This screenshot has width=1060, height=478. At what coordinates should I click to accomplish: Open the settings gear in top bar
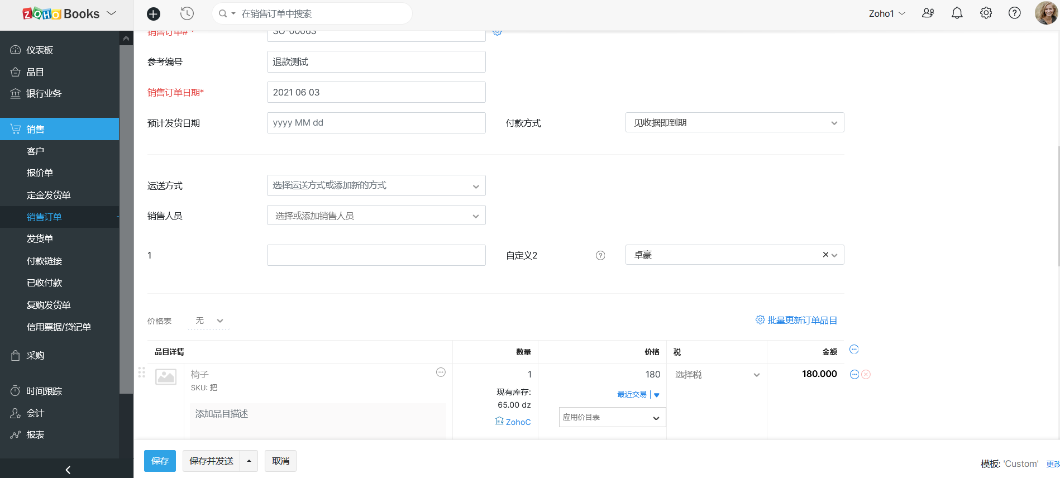[986, 13]
